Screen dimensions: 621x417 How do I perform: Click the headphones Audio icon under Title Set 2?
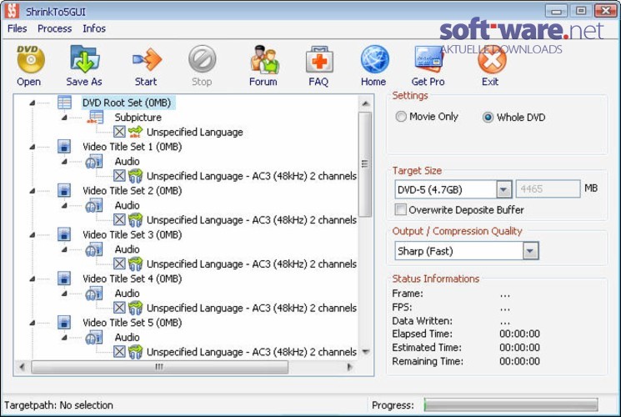pos(94,205)
